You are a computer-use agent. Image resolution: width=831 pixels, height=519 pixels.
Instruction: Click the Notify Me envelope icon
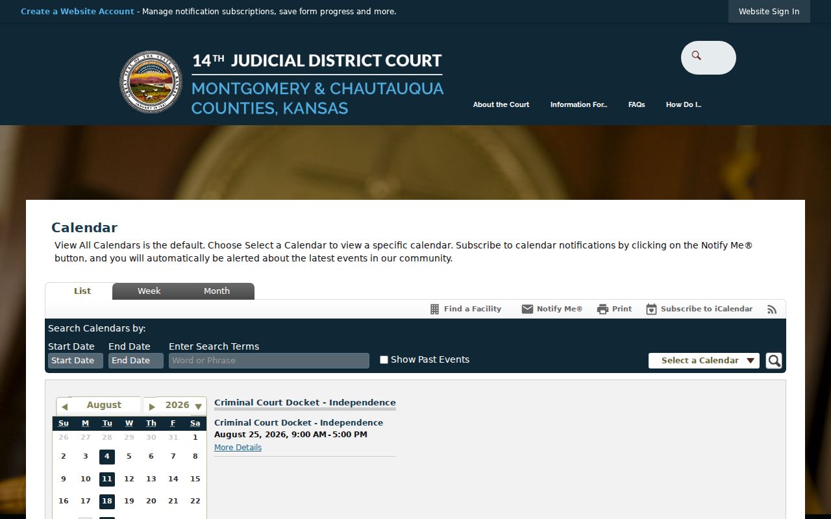(x=527, y=309)
